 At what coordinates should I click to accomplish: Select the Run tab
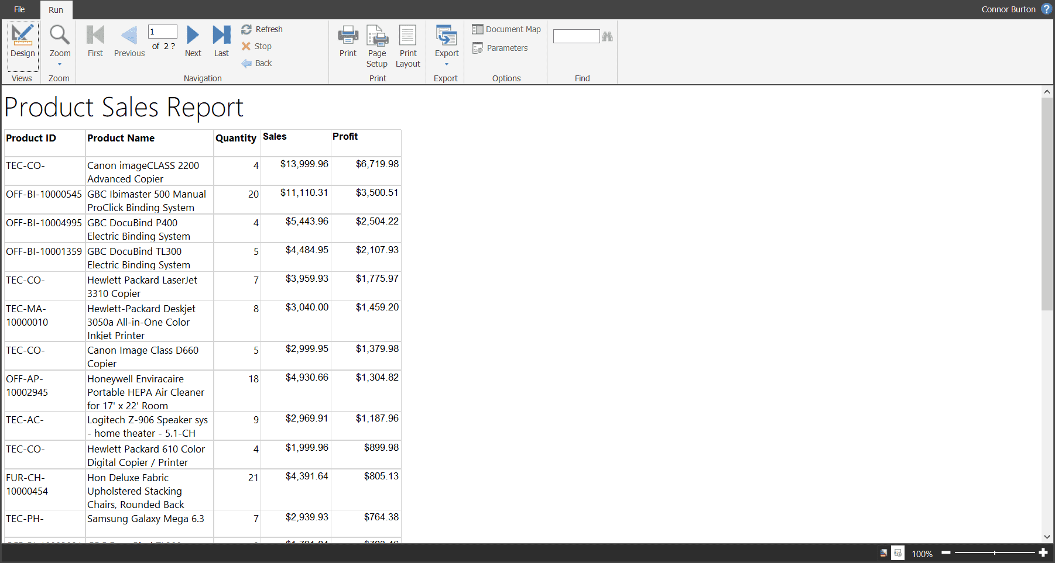pyautogui.click(x=56, y=10)
